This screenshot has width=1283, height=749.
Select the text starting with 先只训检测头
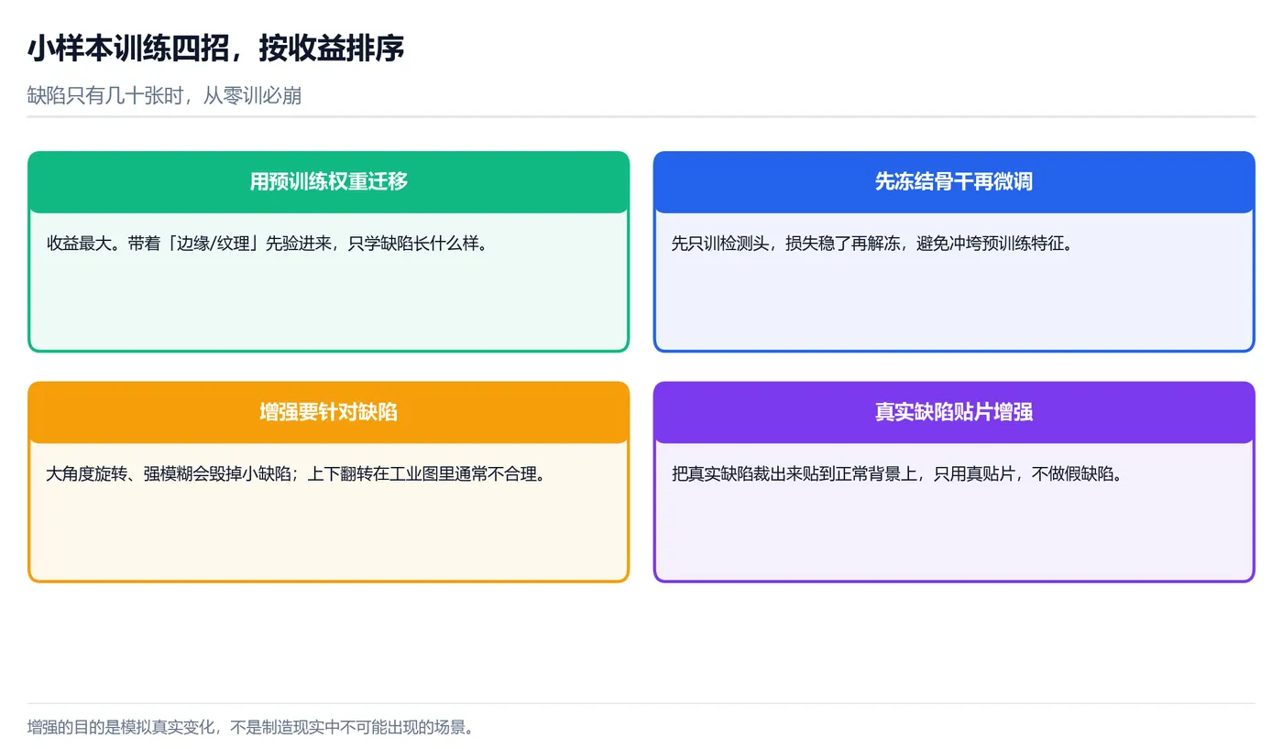coord(872,244)
